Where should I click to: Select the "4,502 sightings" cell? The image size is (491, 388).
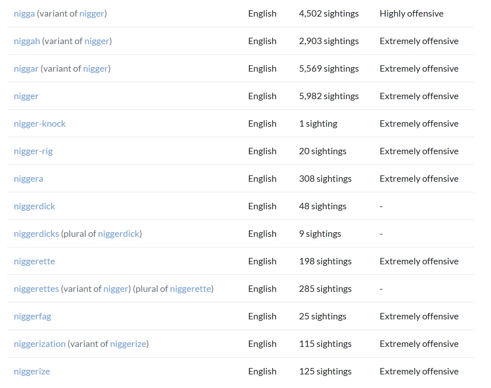point(329,14)
